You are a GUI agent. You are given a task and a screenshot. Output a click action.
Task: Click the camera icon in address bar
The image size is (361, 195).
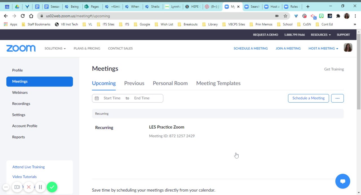tap(277, 16)
